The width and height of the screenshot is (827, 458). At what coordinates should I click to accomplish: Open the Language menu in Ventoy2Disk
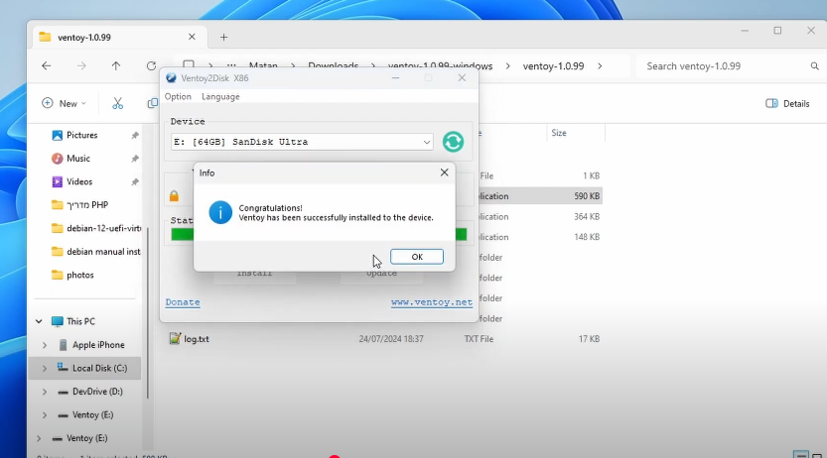(220, 96)
